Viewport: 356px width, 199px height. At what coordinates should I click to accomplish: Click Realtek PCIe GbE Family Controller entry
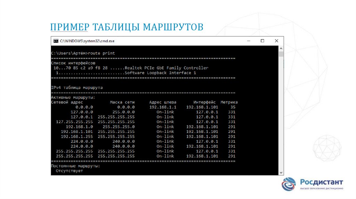(x=167, y=68)
